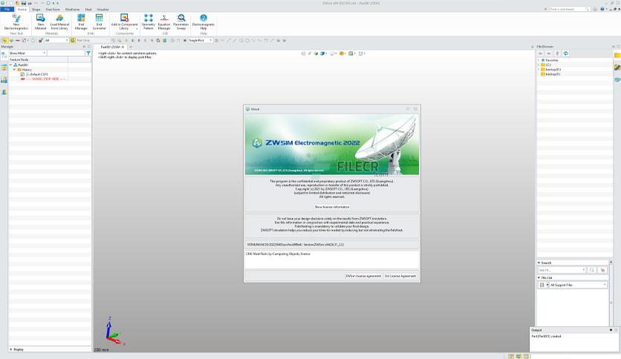621x359 pixels.
Task: Open the All Support Files dropdown
Action: click(x=578, y=285)
